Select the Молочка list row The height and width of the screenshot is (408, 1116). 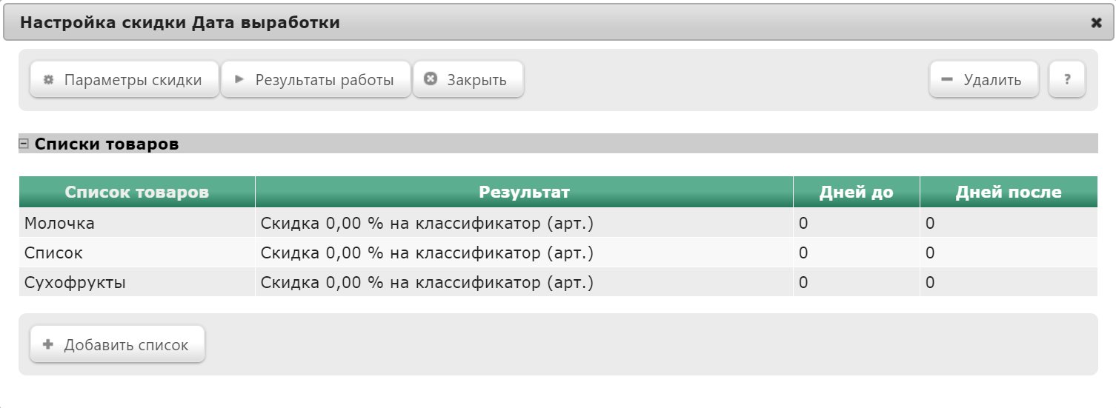pos(558,222)
